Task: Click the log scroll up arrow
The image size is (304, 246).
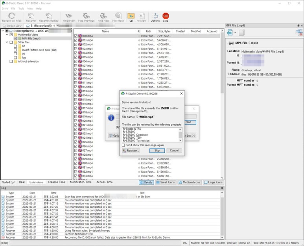Action: pyautogui.click(x=222, y=192)
